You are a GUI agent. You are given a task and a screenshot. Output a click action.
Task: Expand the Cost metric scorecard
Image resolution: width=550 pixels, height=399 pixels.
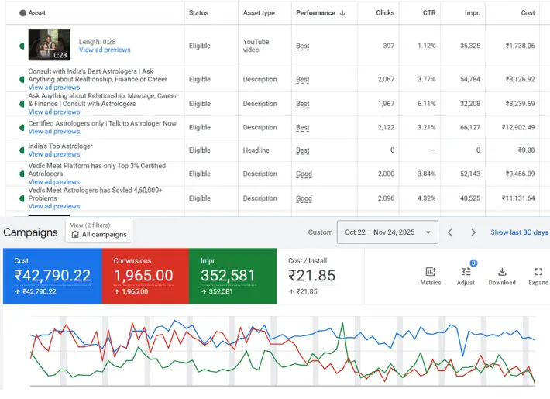(51, 276)
